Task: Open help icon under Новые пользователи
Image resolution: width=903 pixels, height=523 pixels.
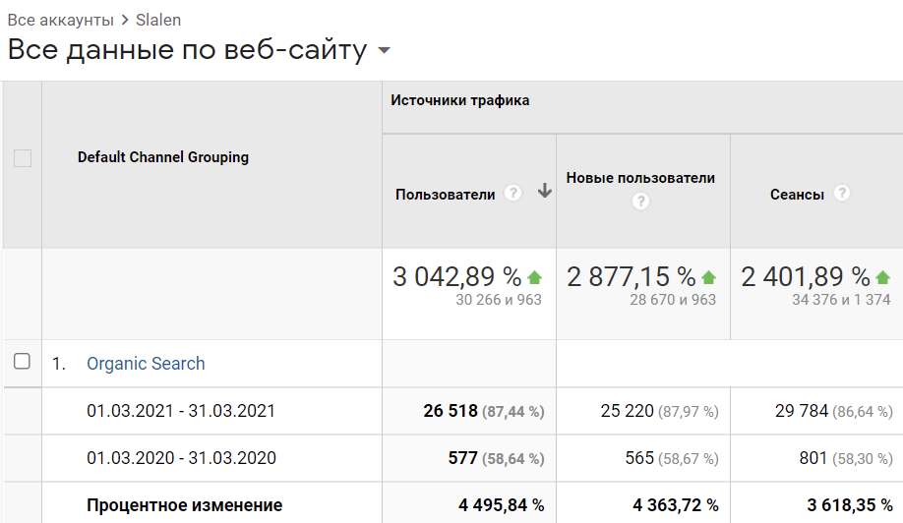Action: pos(640,202)
